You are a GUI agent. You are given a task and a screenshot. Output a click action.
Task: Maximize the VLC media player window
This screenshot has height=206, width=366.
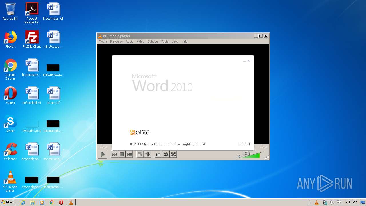coord(260,36)
